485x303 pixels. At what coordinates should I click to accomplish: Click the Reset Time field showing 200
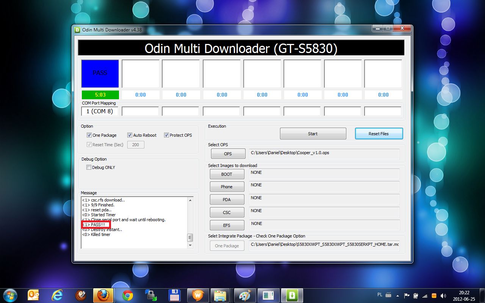(136, 145)
